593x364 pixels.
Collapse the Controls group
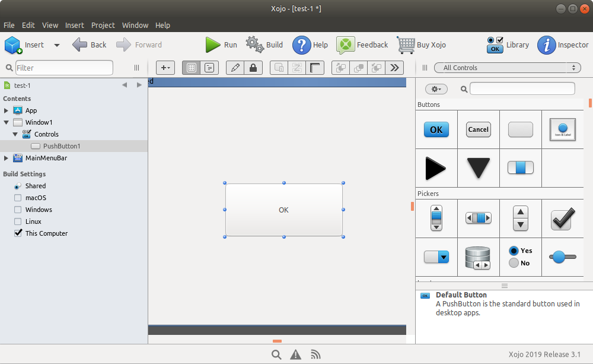coord(15,134)
